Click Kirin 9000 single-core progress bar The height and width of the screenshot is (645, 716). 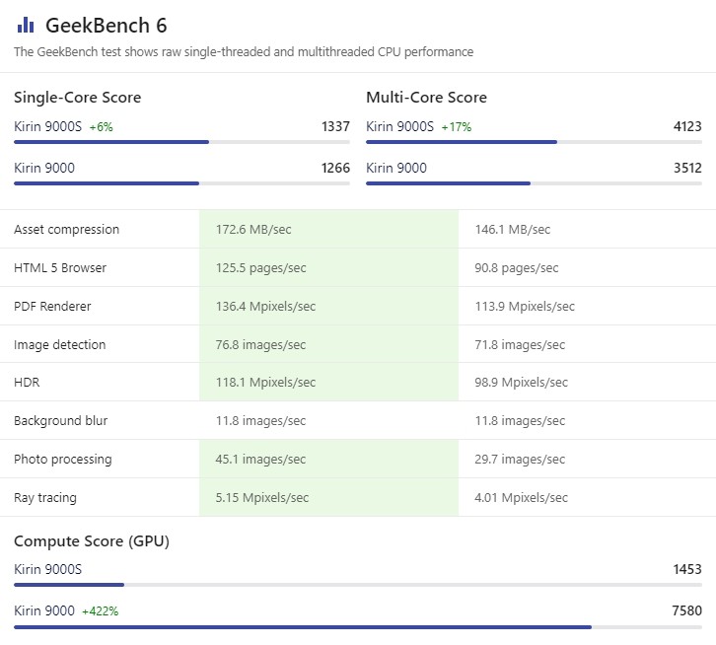tap(107, 183)
